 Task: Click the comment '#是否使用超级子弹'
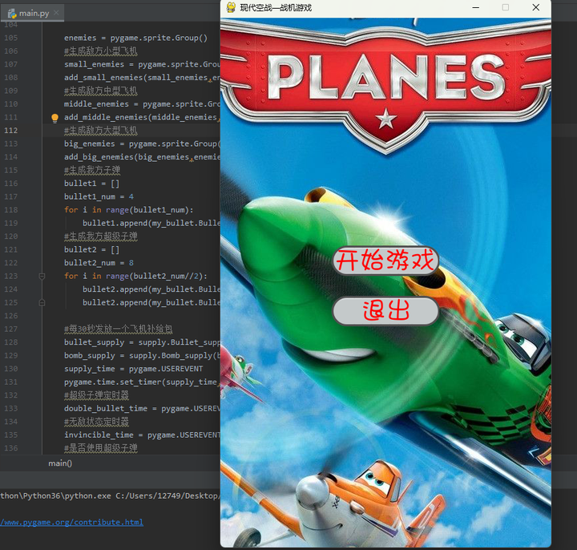click(101, 448)
